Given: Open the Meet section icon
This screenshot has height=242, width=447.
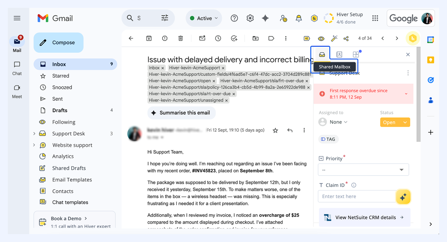Looking at the screenshot, I should pos(17,88).
